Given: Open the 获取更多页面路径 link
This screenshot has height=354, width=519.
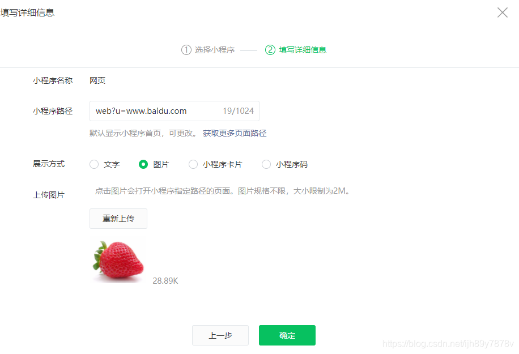Looking at the screenshot, I should [235, 133].
